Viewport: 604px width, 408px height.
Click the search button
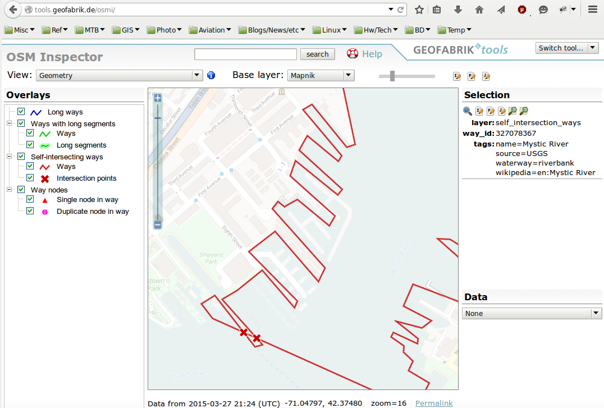point(317,54)
